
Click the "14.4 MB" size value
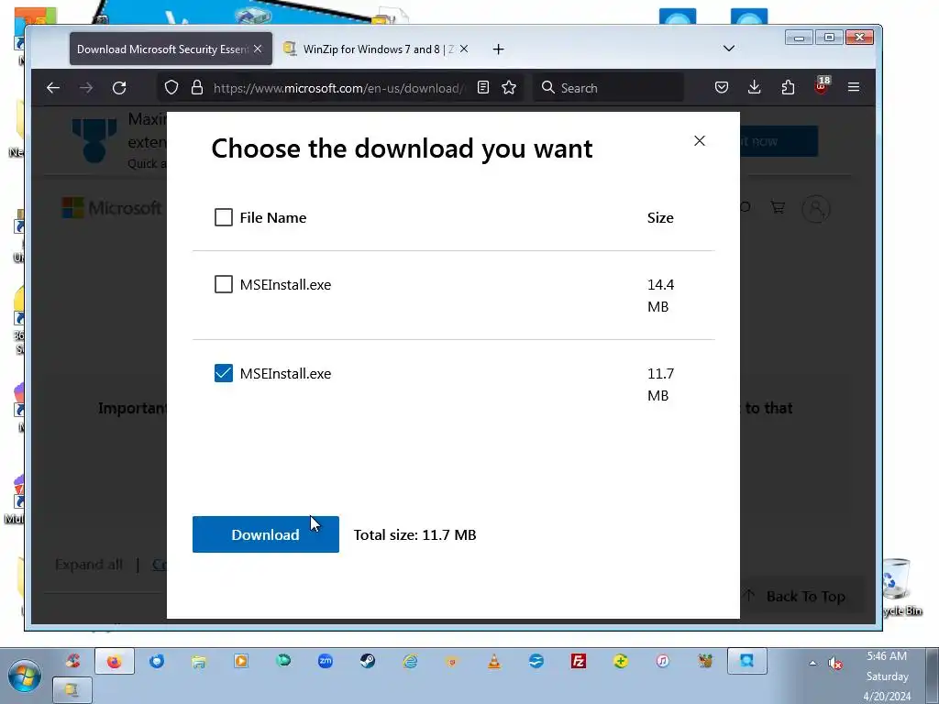tap(660, 295)
